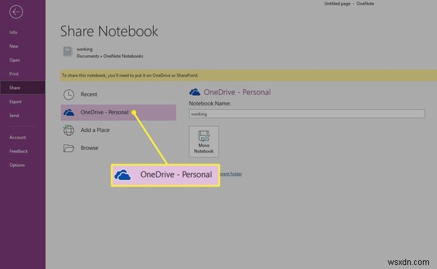The height and width of the screenshot is (269, 437).
Task: Click the Documents » OneNote Notebooks path
Action: click(x=110, y=56)
